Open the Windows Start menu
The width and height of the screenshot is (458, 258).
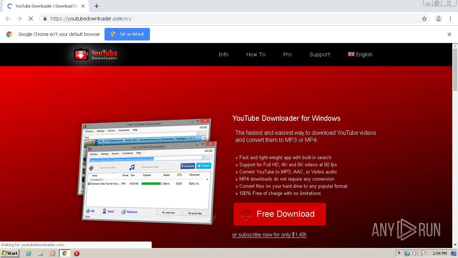click(10, 253)
